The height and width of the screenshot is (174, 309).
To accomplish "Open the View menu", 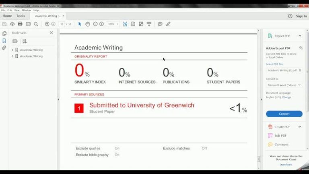I will click(x=17, y=10).
